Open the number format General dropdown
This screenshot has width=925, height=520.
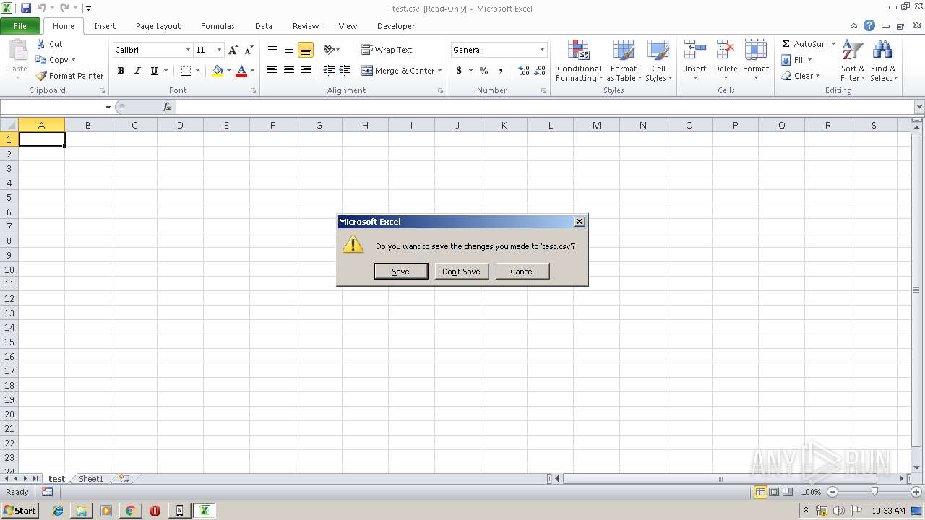[542, 50]
